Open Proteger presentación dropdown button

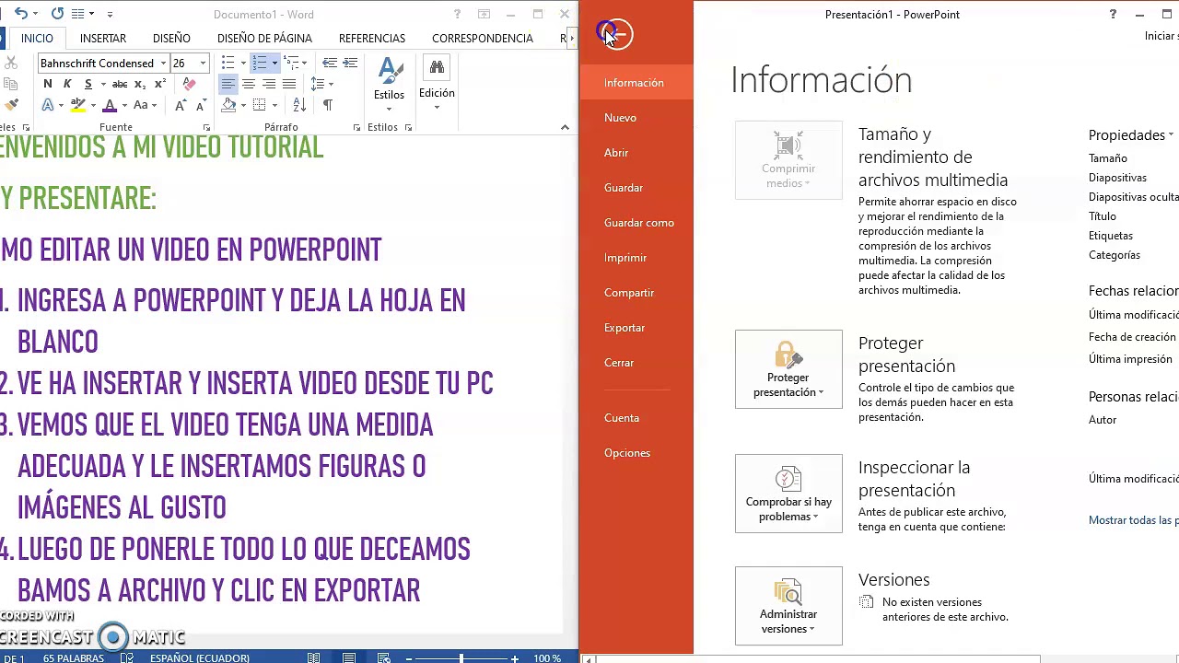pos(788,369)
